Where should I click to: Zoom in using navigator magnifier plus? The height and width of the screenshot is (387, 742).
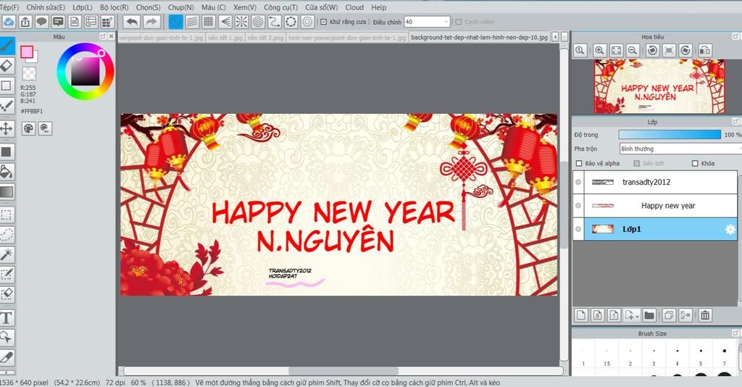(x=599, y=51)
